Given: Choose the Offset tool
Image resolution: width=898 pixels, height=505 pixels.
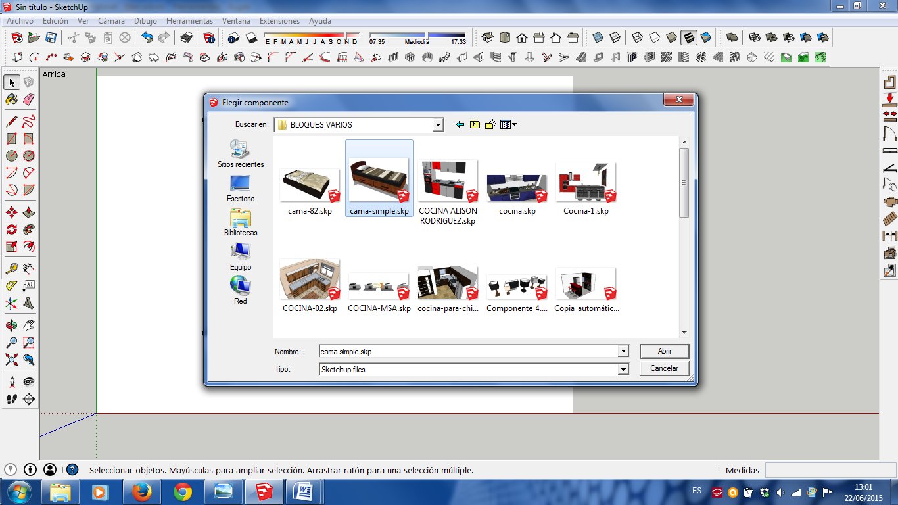Looking at the screenshot, I should pos(29,247).
